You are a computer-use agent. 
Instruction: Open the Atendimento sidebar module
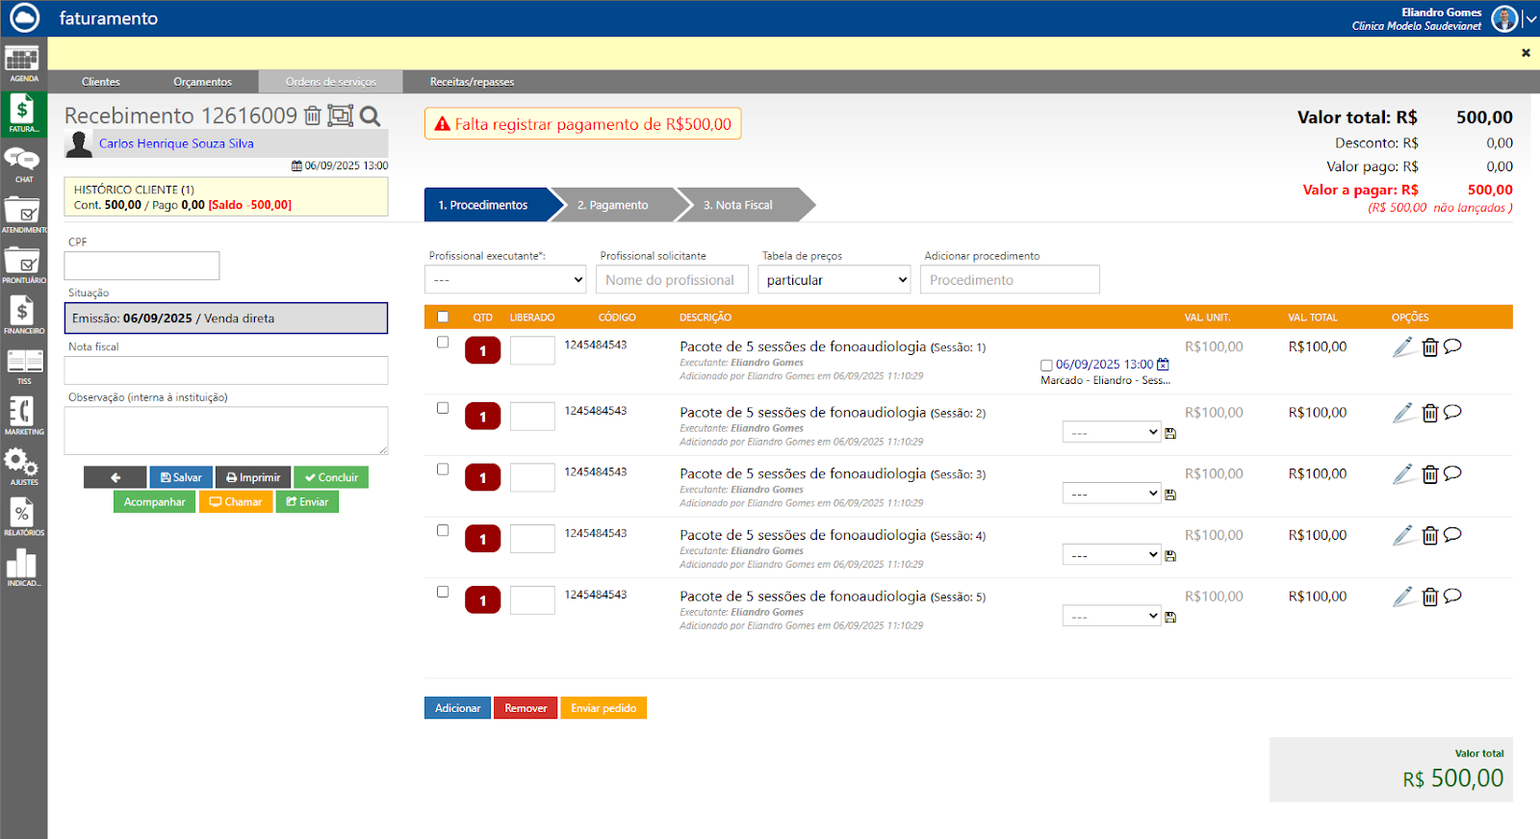(23, 215)
